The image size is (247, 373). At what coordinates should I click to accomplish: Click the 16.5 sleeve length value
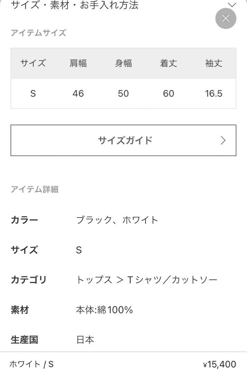[214, 94]
